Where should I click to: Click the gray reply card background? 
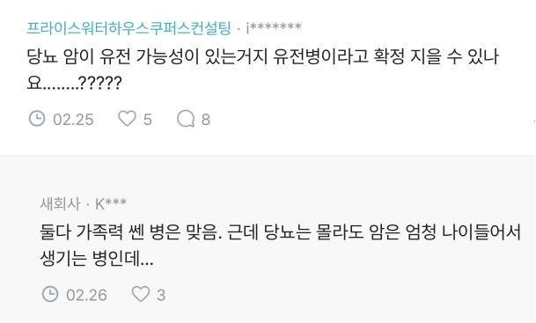(268, 239)
